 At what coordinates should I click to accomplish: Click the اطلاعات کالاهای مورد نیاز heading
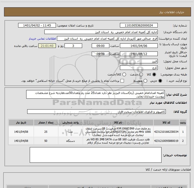pyautogui.click(x=168, y=103)
